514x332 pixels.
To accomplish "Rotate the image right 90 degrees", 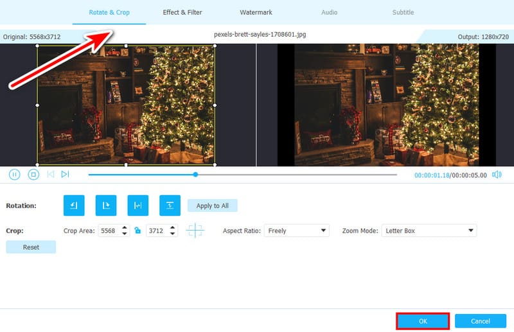I will pyautogui.click(x=106, y=205).
